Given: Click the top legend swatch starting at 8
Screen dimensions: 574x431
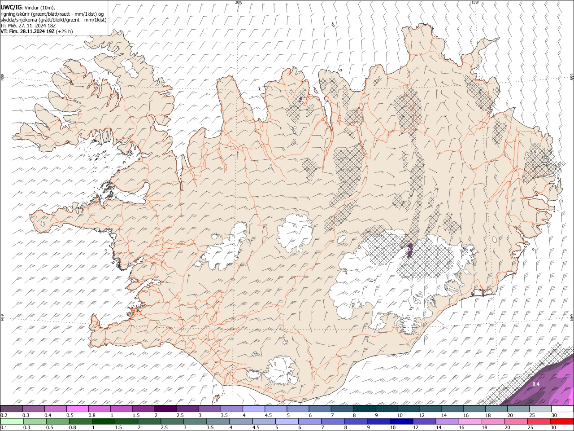Looking at the screenshot, I should (363, 409).
